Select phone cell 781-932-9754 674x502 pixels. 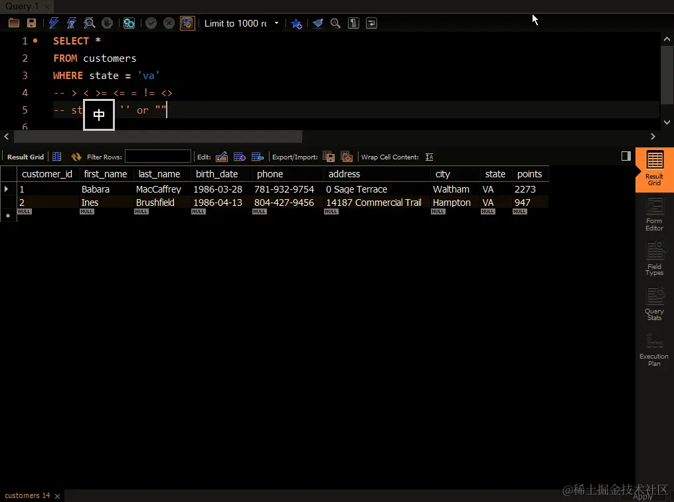[x=288, y=189]
